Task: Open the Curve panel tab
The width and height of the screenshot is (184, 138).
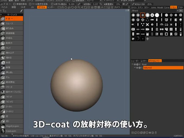Action: [167, 7]
